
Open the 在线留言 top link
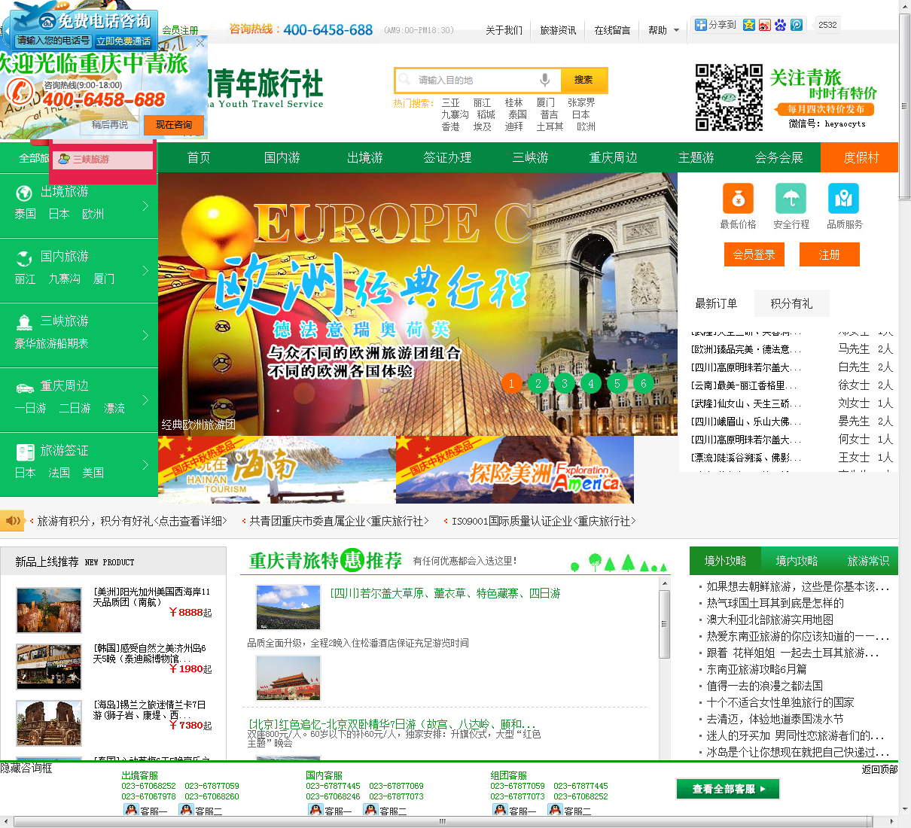612,30
